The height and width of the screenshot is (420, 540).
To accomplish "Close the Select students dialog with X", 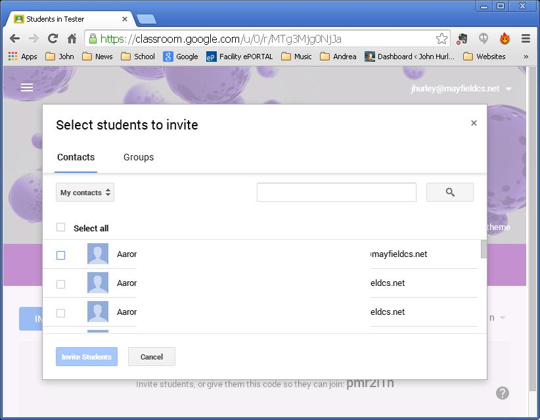I will pos(474,123).
